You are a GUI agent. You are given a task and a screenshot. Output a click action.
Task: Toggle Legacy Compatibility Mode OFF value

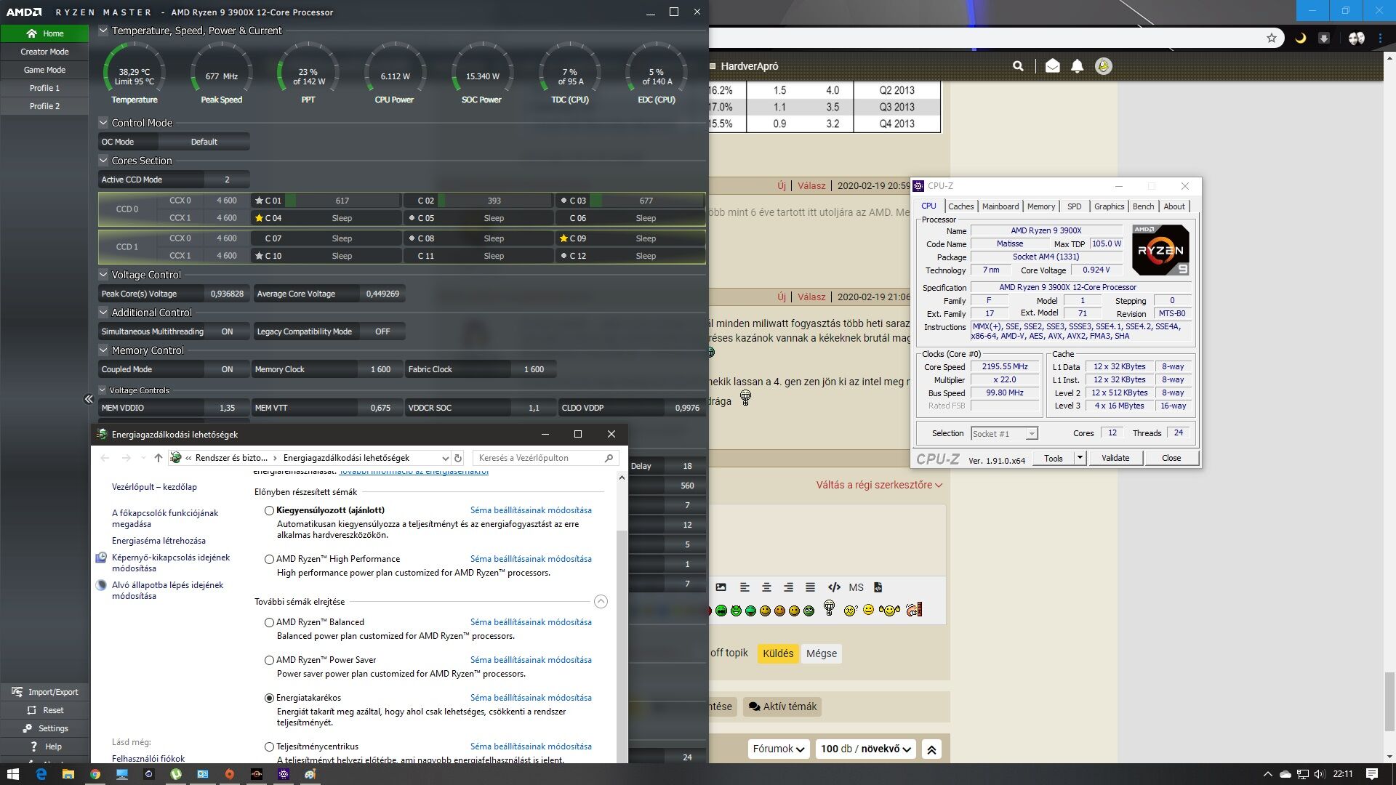(x=382, y=331)
